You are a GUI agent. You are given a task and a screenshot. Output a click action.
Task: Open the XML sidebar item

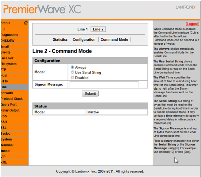(4, 162)
